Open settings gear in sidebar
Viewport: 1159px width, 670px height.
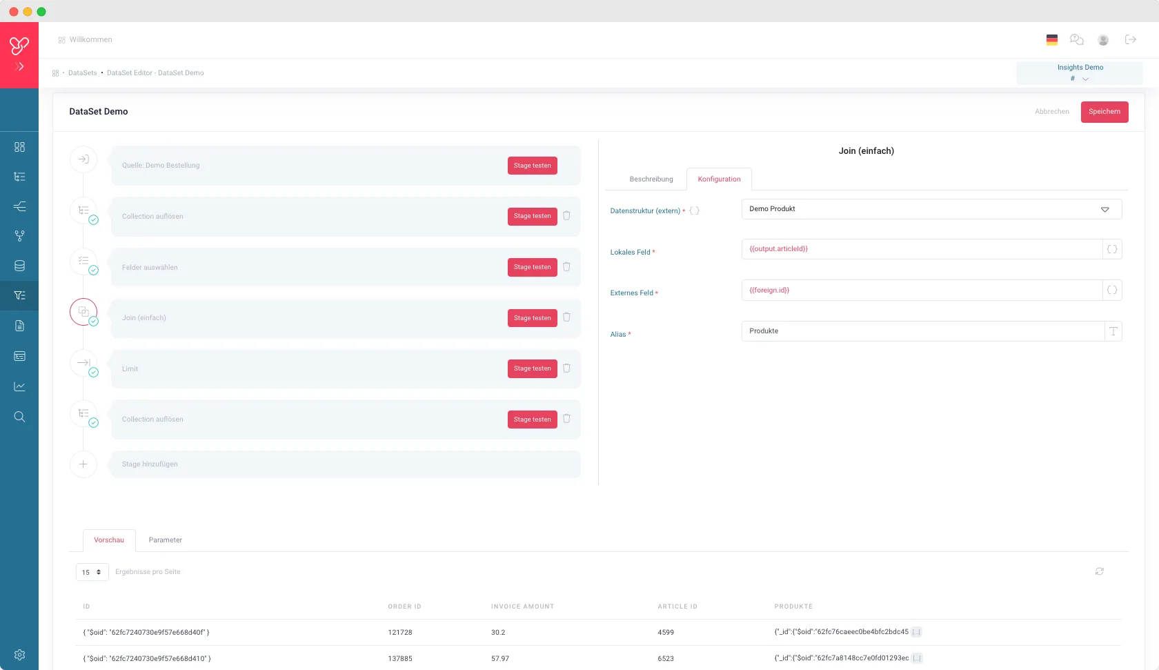[x=19, y=655]
